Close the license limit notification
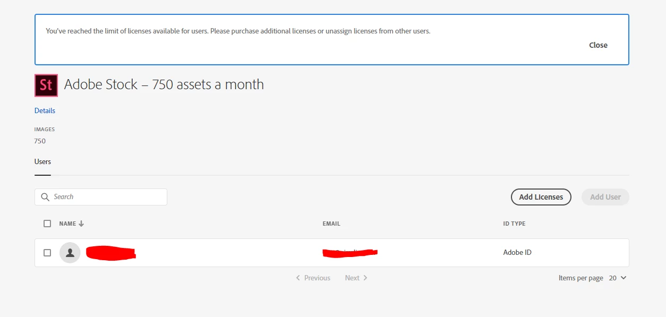The height and width of the screenshot is (317, 666). (x=598, y=45)
